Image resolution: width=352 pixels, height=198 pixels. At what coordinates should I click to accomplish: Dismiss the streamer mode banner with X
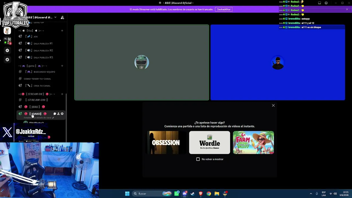(347, 9)
